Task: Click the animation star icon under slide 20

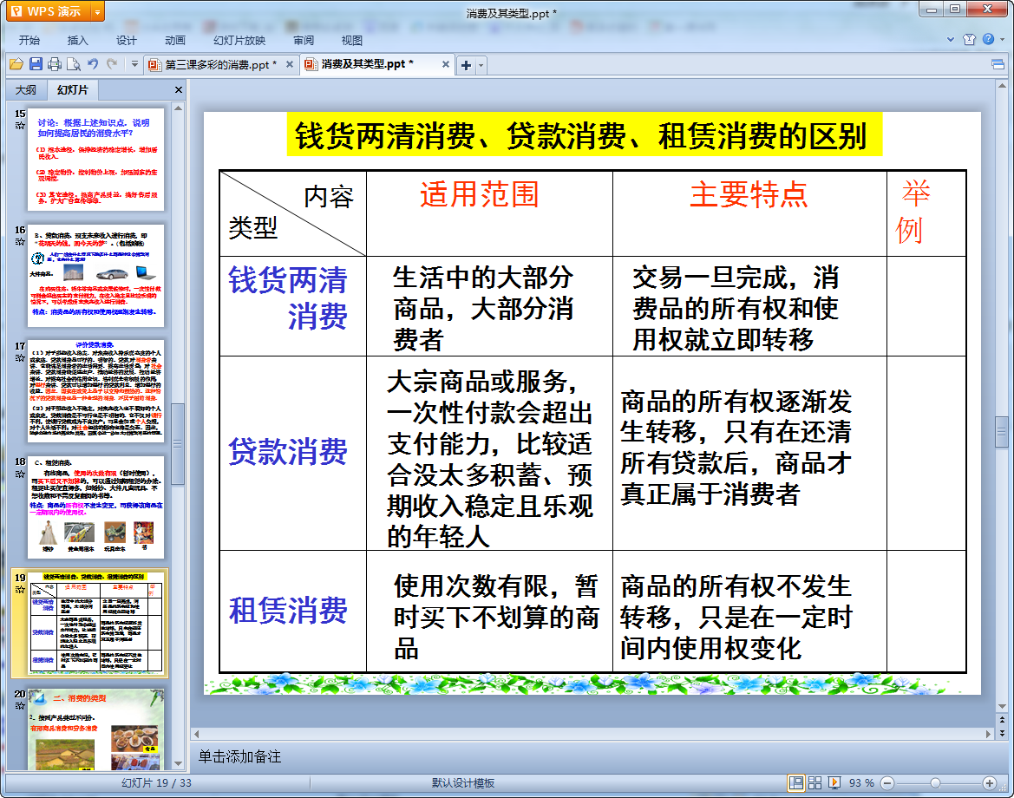Action: [x=20, y=705]
